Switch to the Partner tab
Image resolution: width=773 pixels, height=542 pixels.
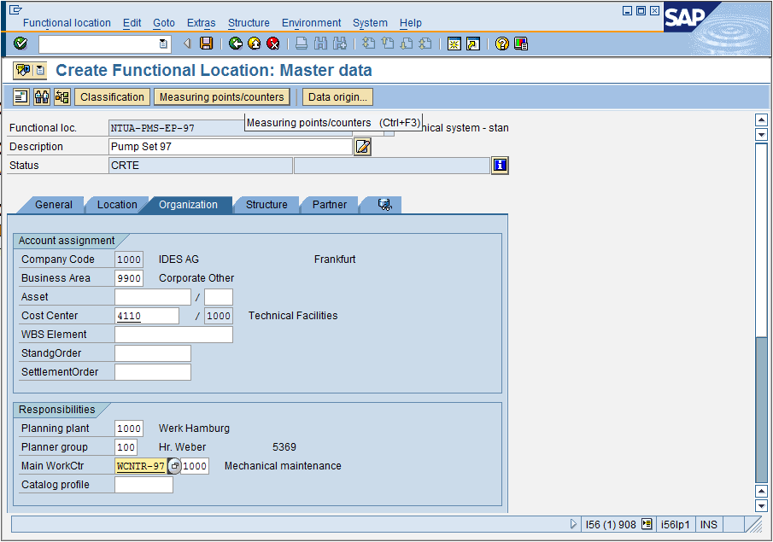click(330, 205)
